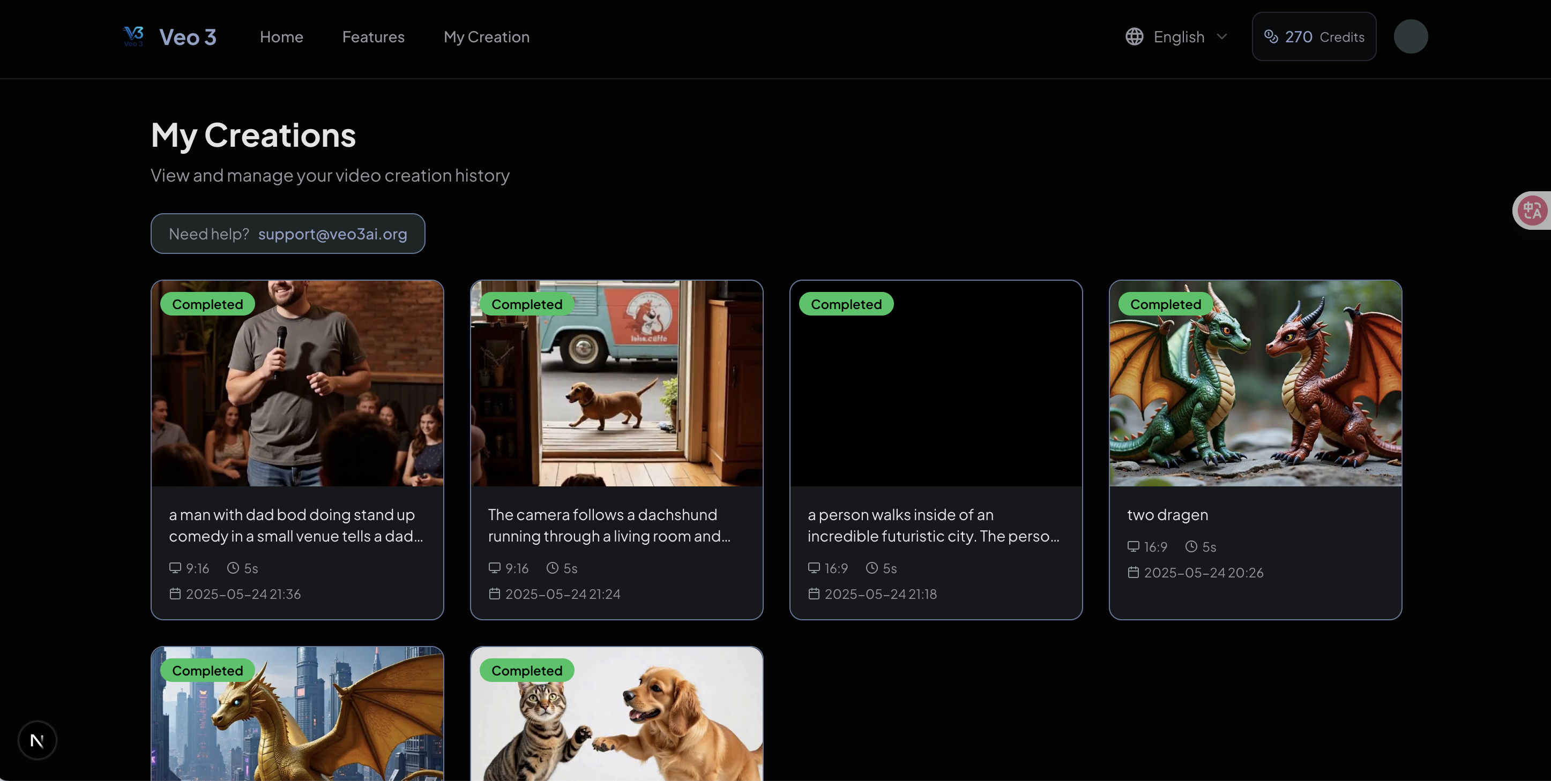Click the credits coin icon
This screenshot has height=781, width=1551.
pos(1271,37)
